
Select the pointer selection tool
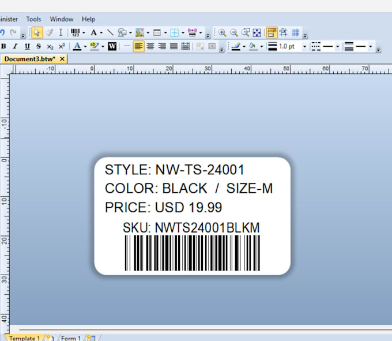tap(37, 32)
